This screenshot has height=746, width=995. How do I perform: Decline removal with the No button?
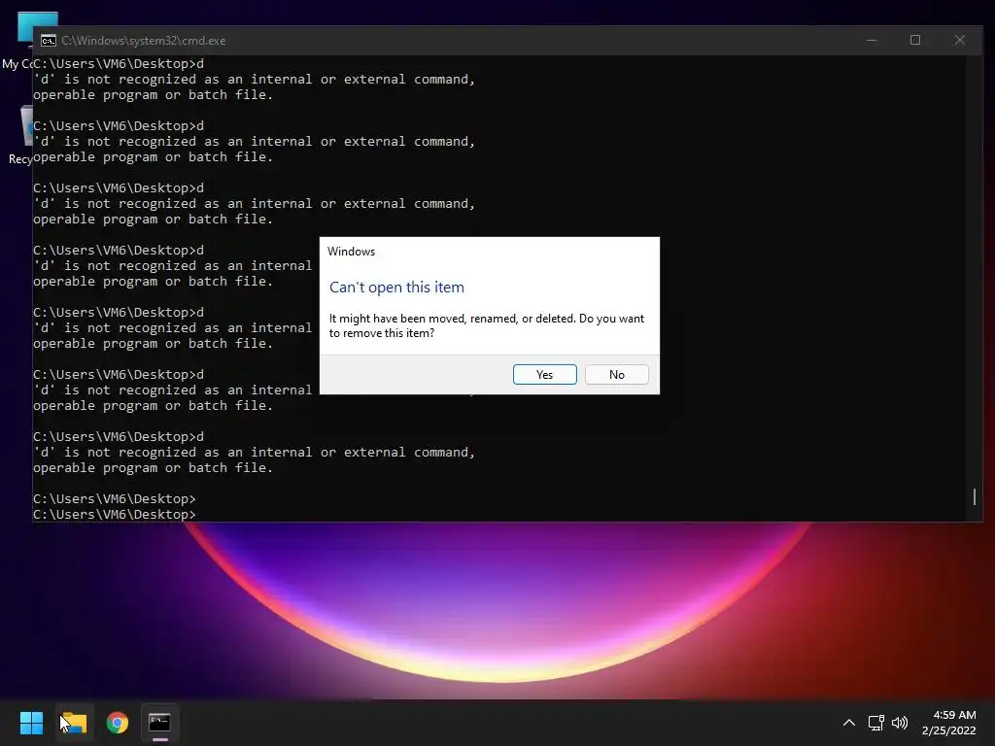[x=617, y=374]
